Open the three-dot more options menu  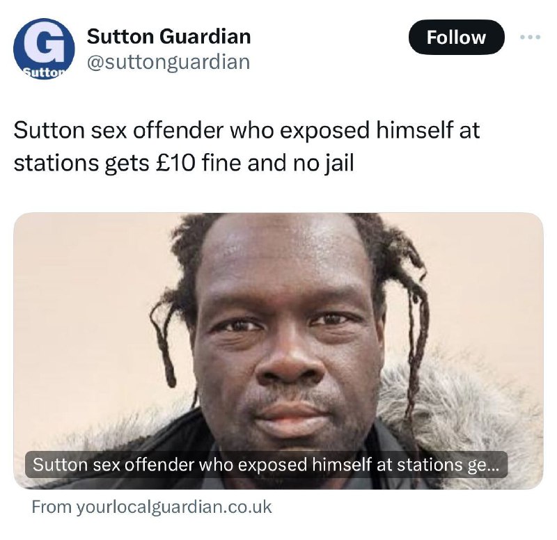[530, 37]
